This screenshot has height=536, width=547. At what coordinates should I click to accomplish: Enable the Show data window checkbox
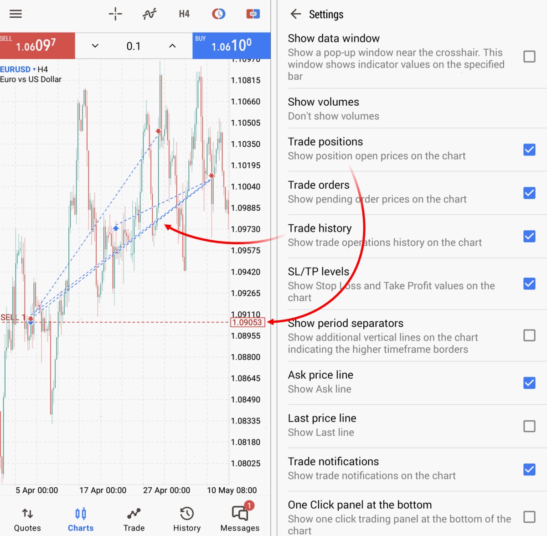click(529, 57)
